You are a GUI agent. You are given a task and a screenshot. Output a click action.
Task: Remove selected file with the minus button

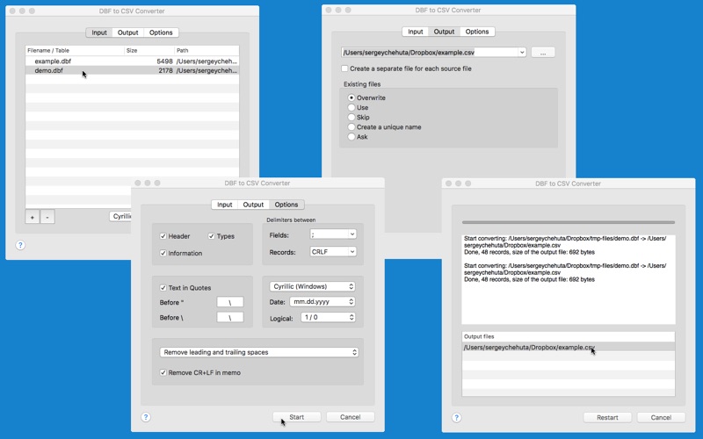pos(47,217)
